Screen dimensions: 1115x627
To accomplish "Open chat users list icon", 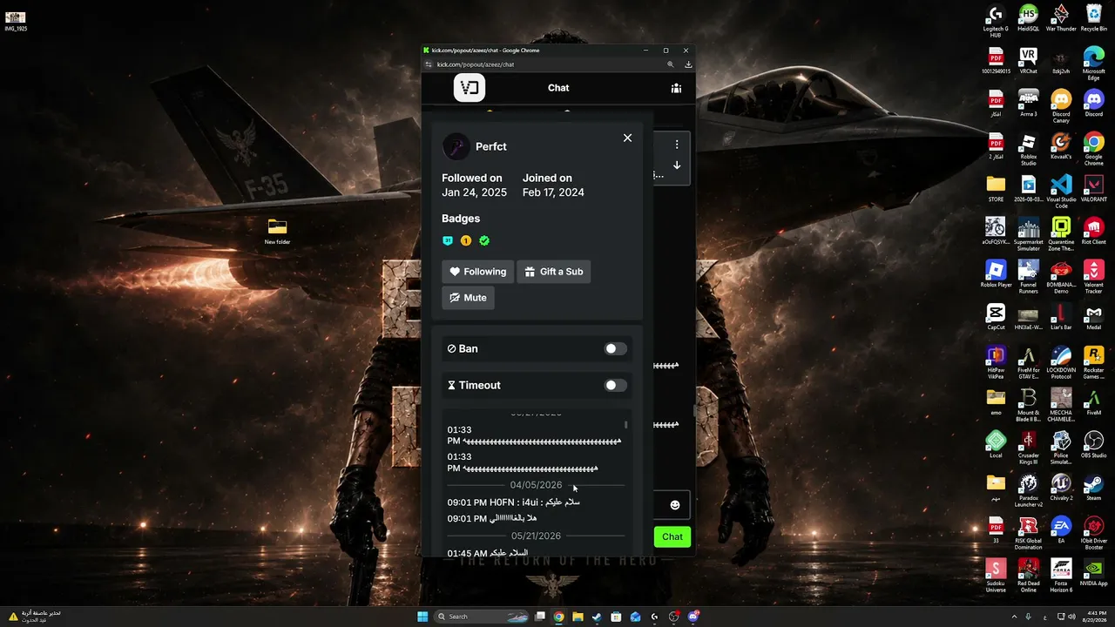I will [x=676, y=88].
